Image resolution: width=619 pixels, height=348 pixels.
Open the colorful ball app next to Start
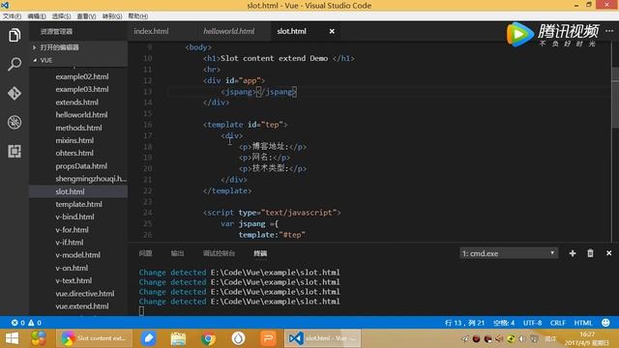pyautogui.click(x=39, y=338)
